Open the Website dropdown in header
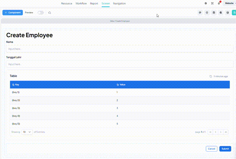This screenshot has width=236, height=159. [x=230, y=3]
